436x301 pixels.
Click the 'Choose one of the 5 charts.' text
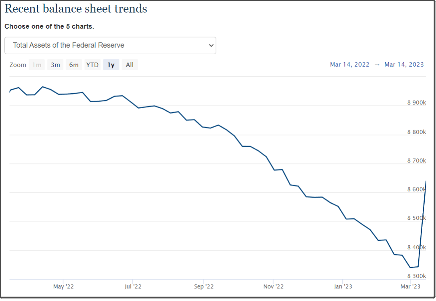point(49,26)
